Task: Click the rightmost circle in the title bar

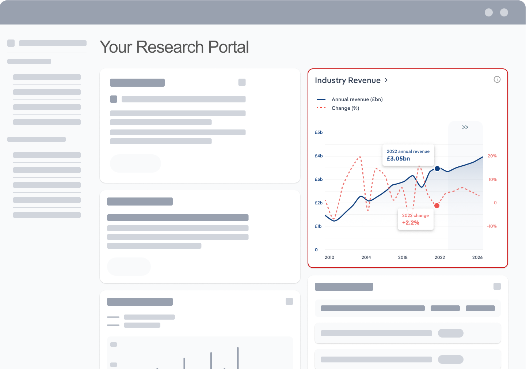Action: point(504,12)
